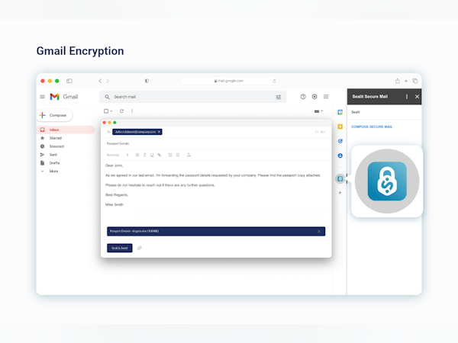Refresh the mail list
The height and width of the screenshot is (343, 458).
click(x=122, y=111)
